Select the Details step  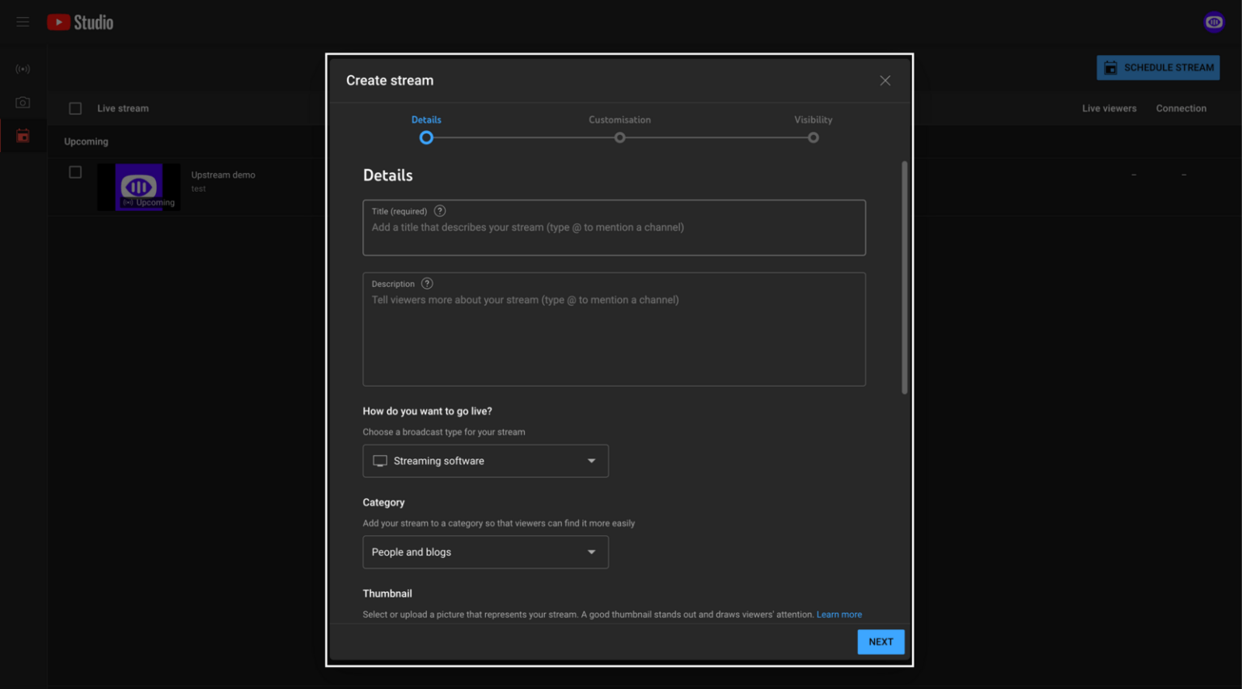[426, 137]
